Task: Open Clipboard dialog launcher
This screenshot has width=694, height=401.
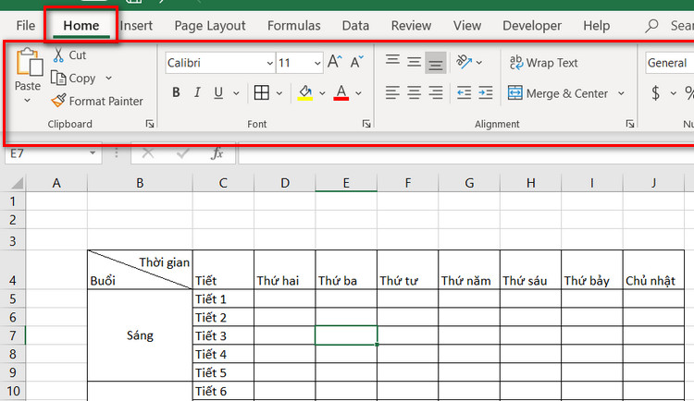Action: point(150,124)
